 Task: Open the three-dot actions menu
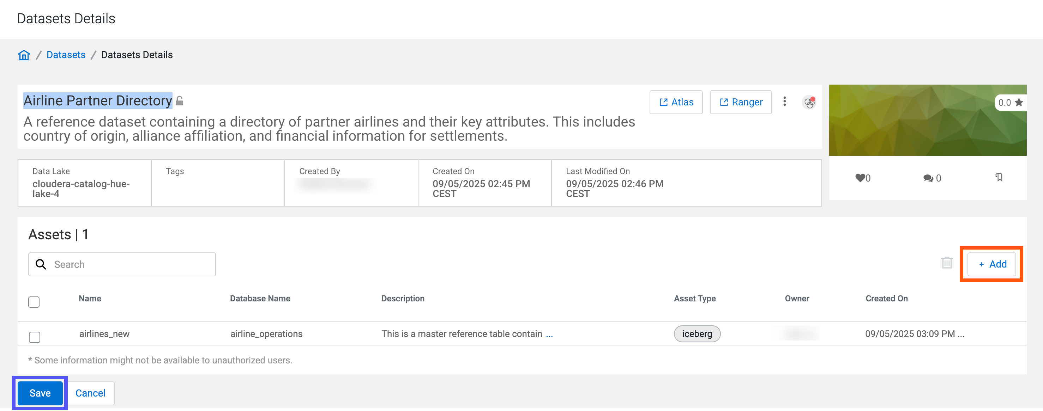pyautogui.click(x=784, y=102)
